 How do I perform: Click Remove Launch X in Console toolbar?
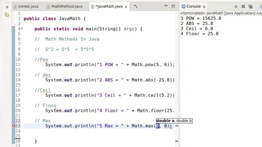pos(243,7)
